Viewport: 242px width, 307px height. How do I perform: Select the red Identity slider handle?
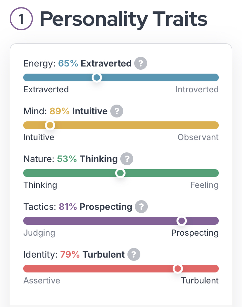point(178,269)
